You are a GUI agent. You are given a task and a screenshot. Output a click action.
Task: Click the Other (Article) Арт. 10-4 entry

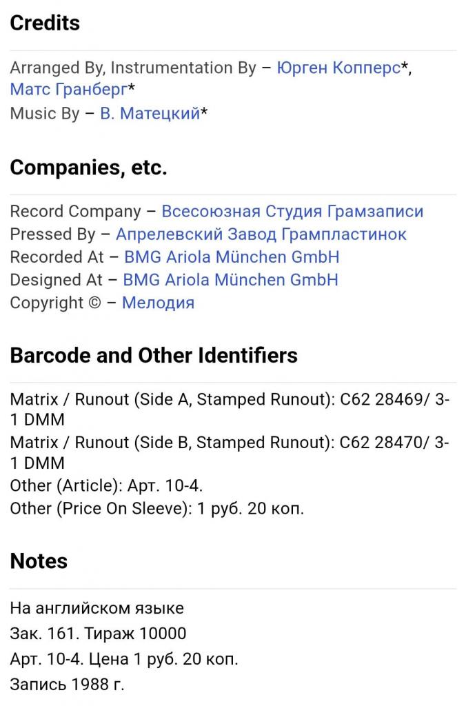pyautogui.click(x=106, y=486)
